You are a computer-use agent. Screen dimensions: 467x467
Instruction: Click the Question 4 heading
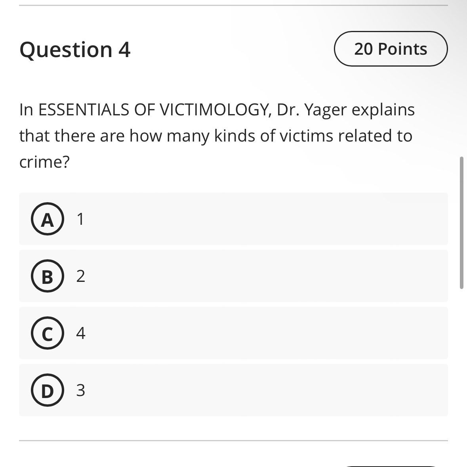coord(75,49)
